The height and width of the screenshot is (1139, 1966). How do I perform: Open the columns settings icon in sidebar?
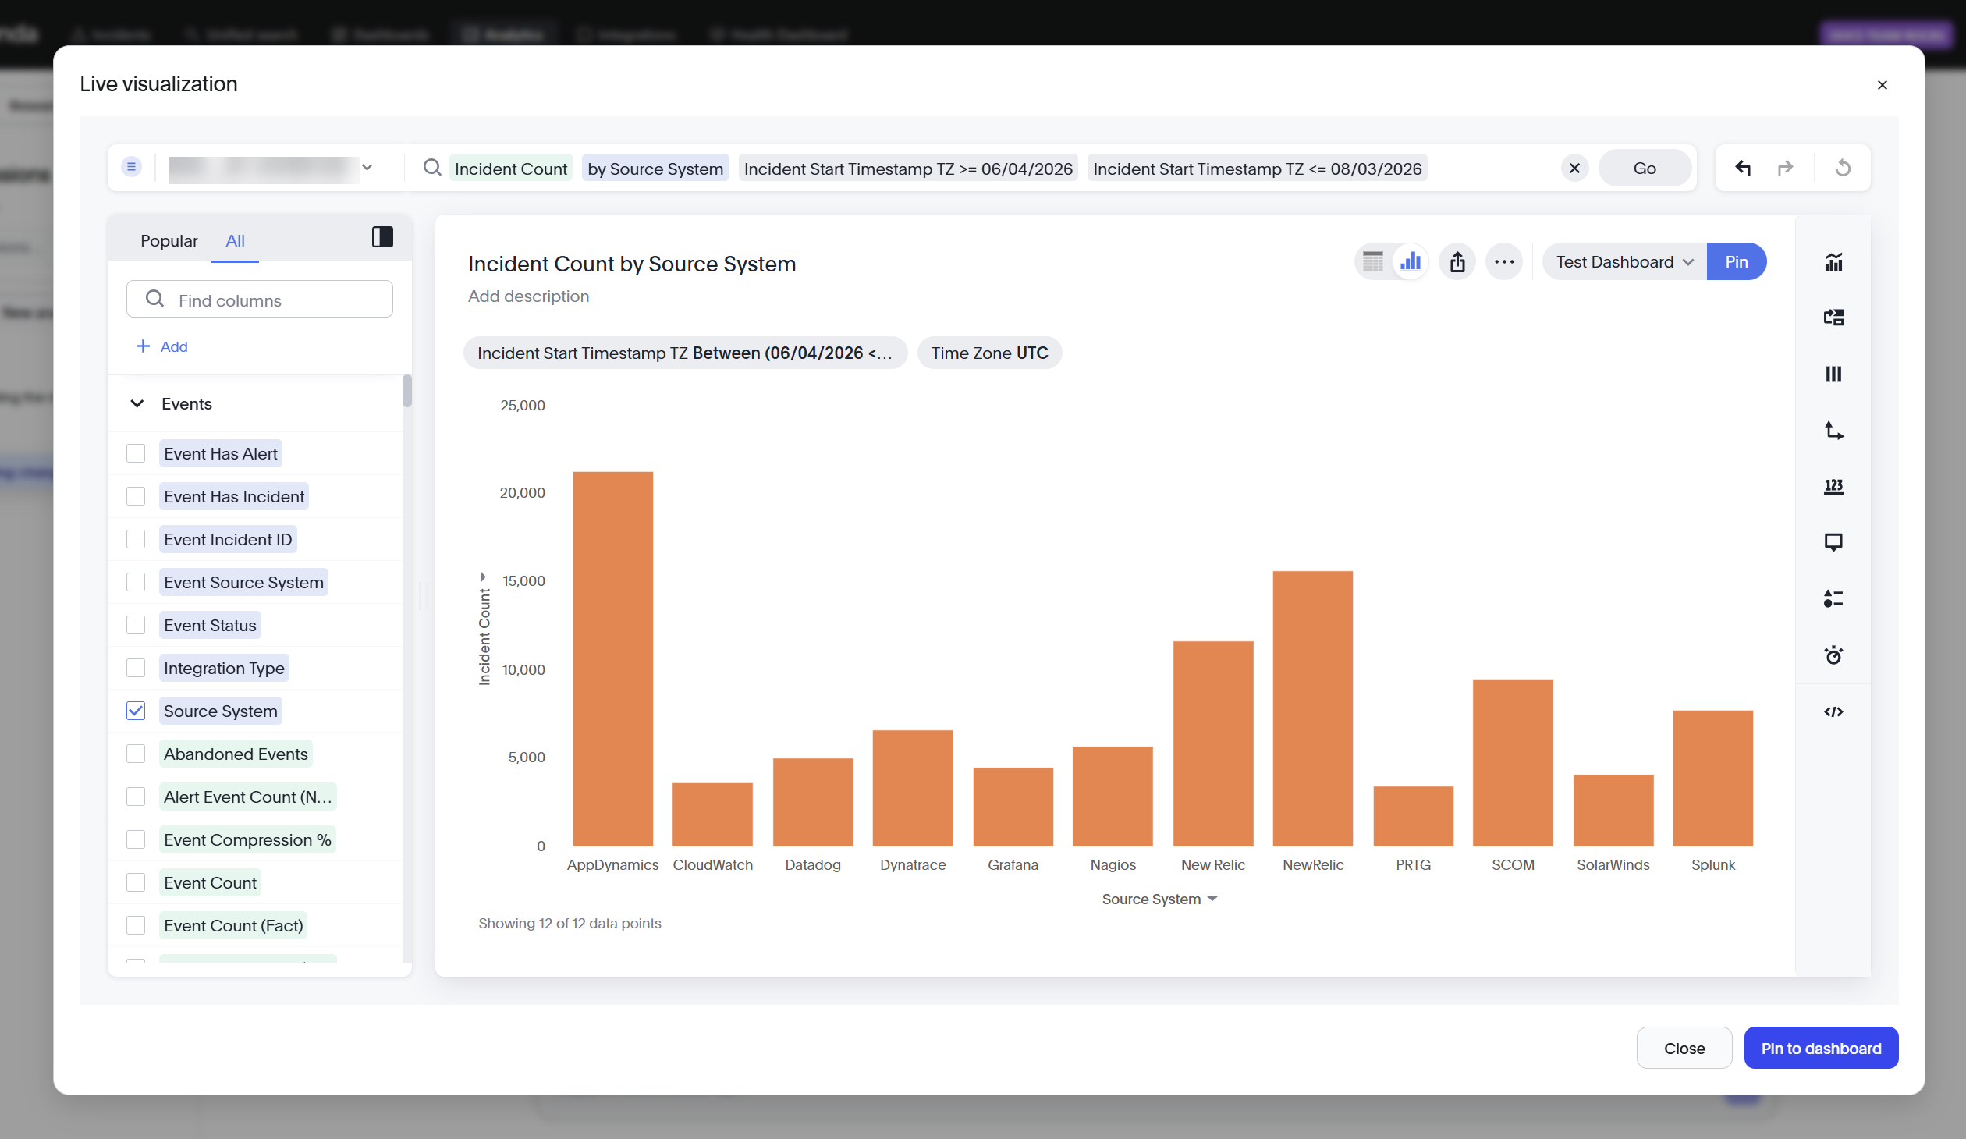(x=1833, y=374)
